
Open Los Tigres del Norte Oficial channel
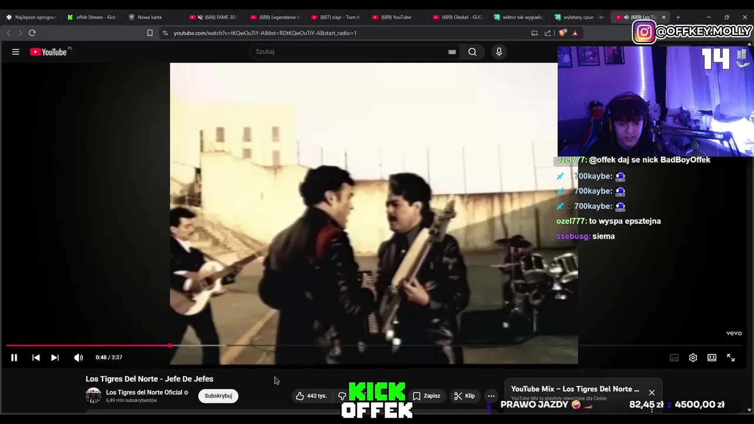coord(144,392)
